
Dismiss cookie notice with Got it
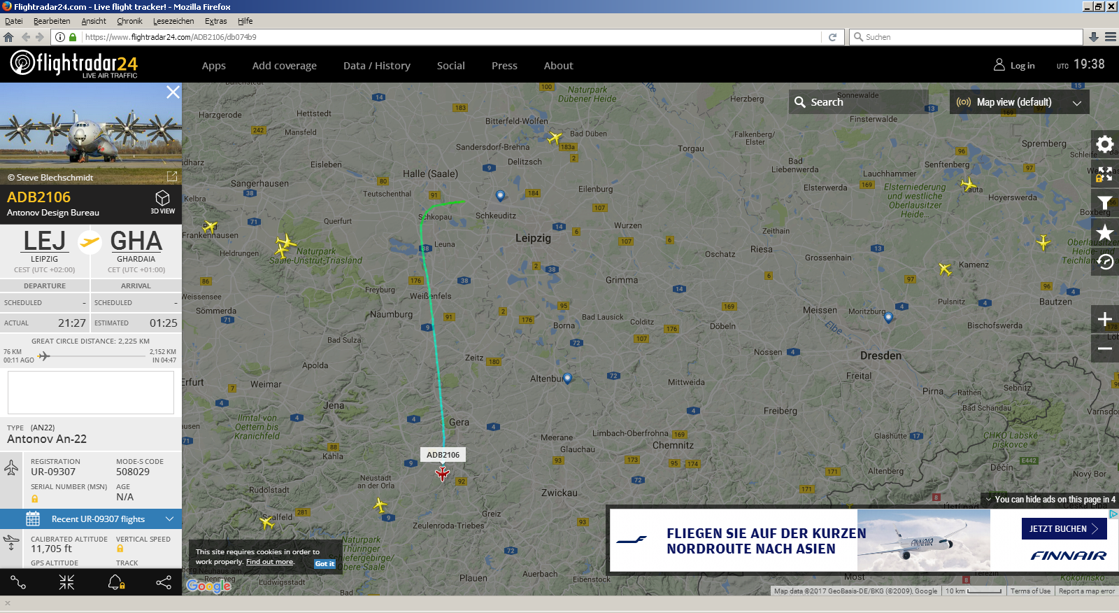[x=325, y=563]
